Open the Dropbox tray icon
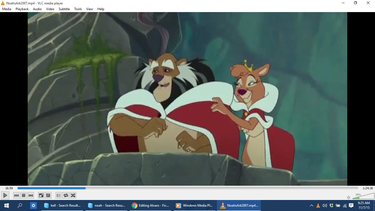This screenshot has width=375, height=211. point(331,206)
